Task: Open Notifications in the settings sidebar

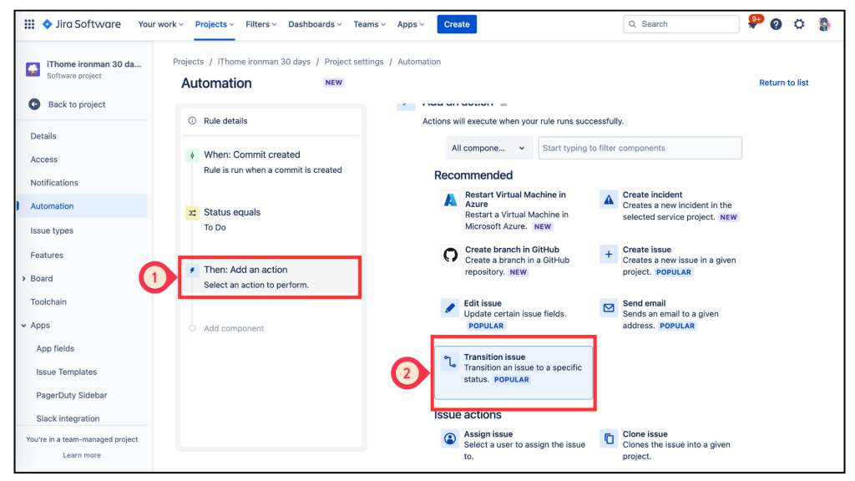Action: pyautogui.click(x=54, y=183)
